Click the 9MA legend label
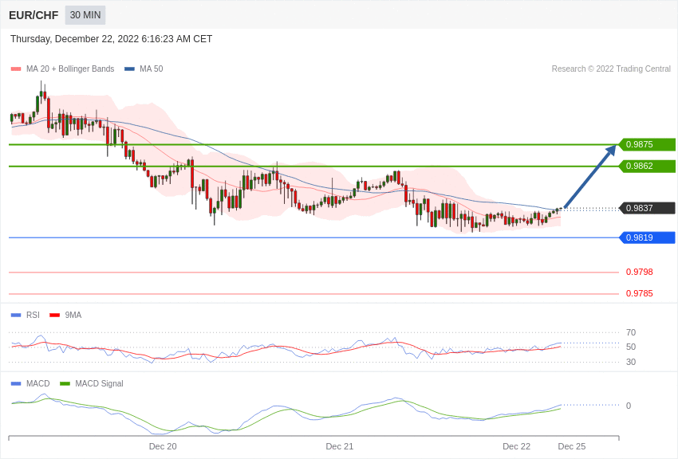Screen dimensions: 678x459 pyautogui.click(x=73, y=316)
